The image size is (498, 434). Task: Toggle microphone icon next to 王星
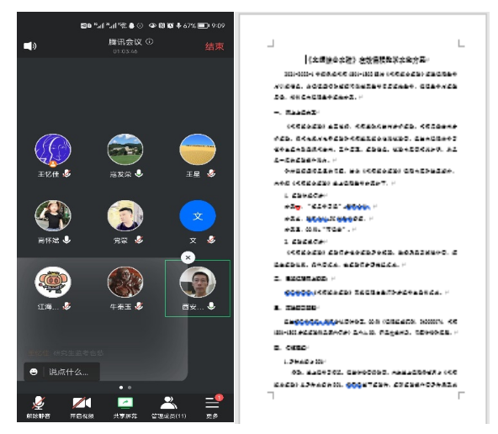[x=211, y=173]
